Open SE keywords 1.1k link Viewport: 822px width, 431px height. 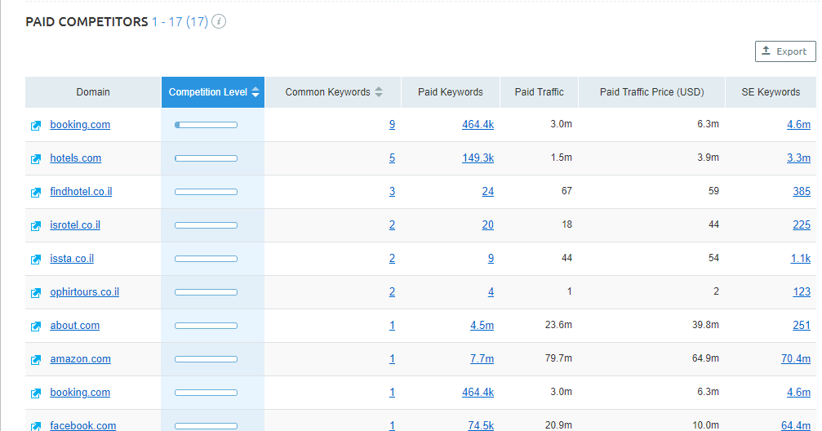click(x=801, y=259)
